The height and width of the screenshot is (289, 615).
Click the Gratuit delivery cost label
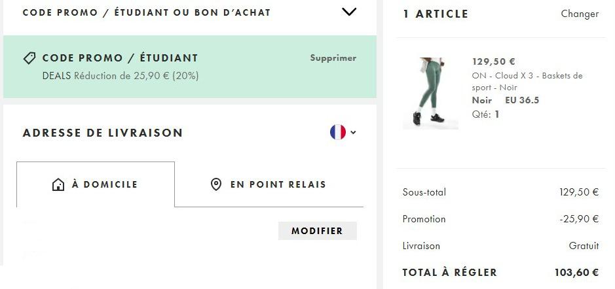(x=584, y=246)
